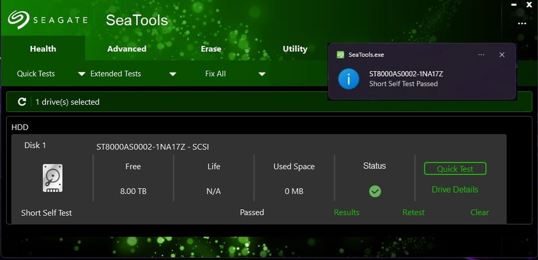Switch to the Erase tab
The image size is (538, 260).
(211, 49)
